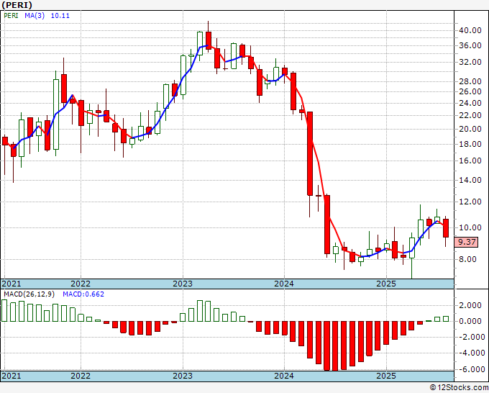
Task: Click the ©12Stocks.com attribution link
Action: coord(459,388)
